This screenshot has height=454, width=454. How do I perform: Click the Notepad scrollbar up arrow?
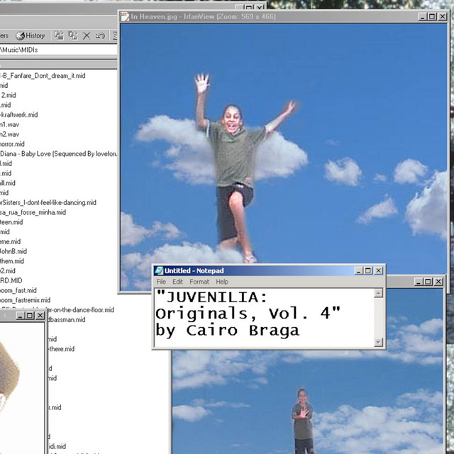tap(378, 293)
